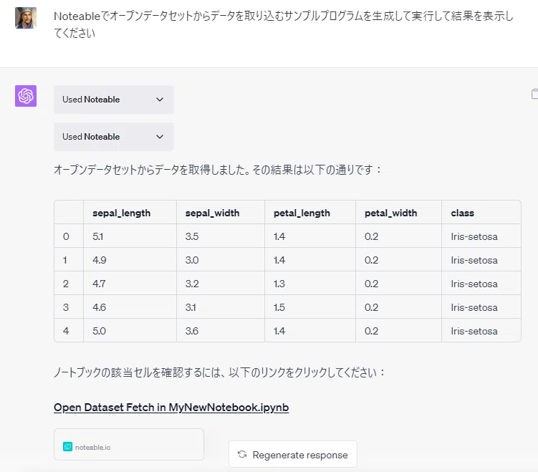Select the 4.7 sepal_length cell
The image size is (538, 472).
point(130,284)
